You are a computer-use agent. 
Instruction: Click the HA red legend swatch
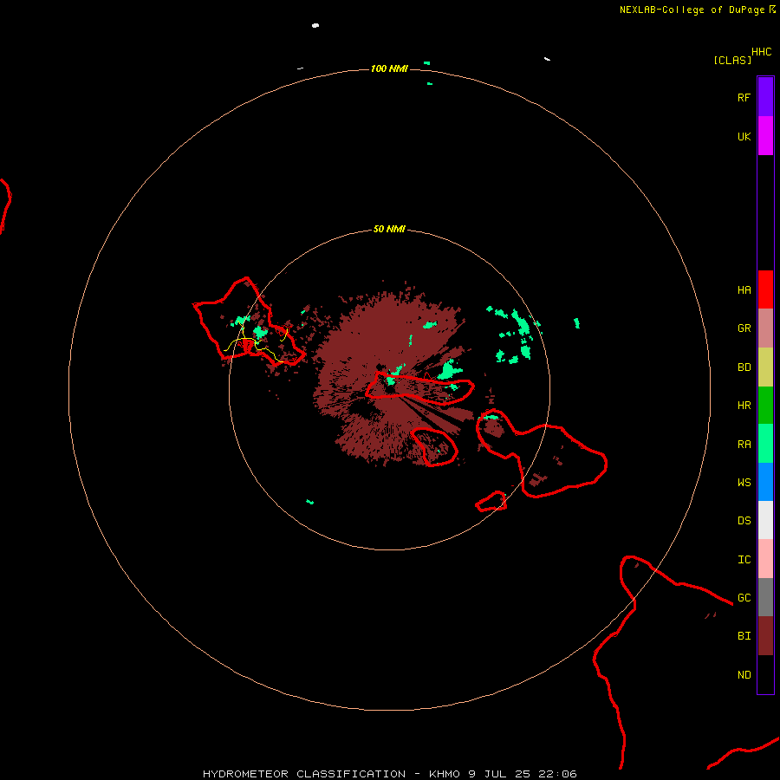pos(765,289)
